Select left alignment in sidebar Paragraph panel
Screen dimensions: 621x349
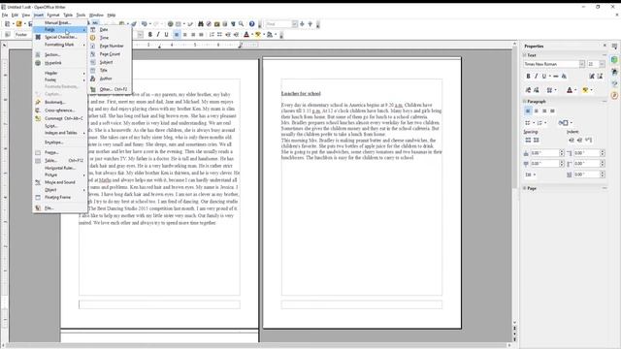[528, 111]
